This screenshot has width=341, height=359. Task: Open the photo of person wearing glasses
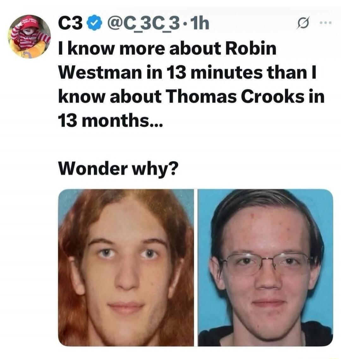(265, 267)
